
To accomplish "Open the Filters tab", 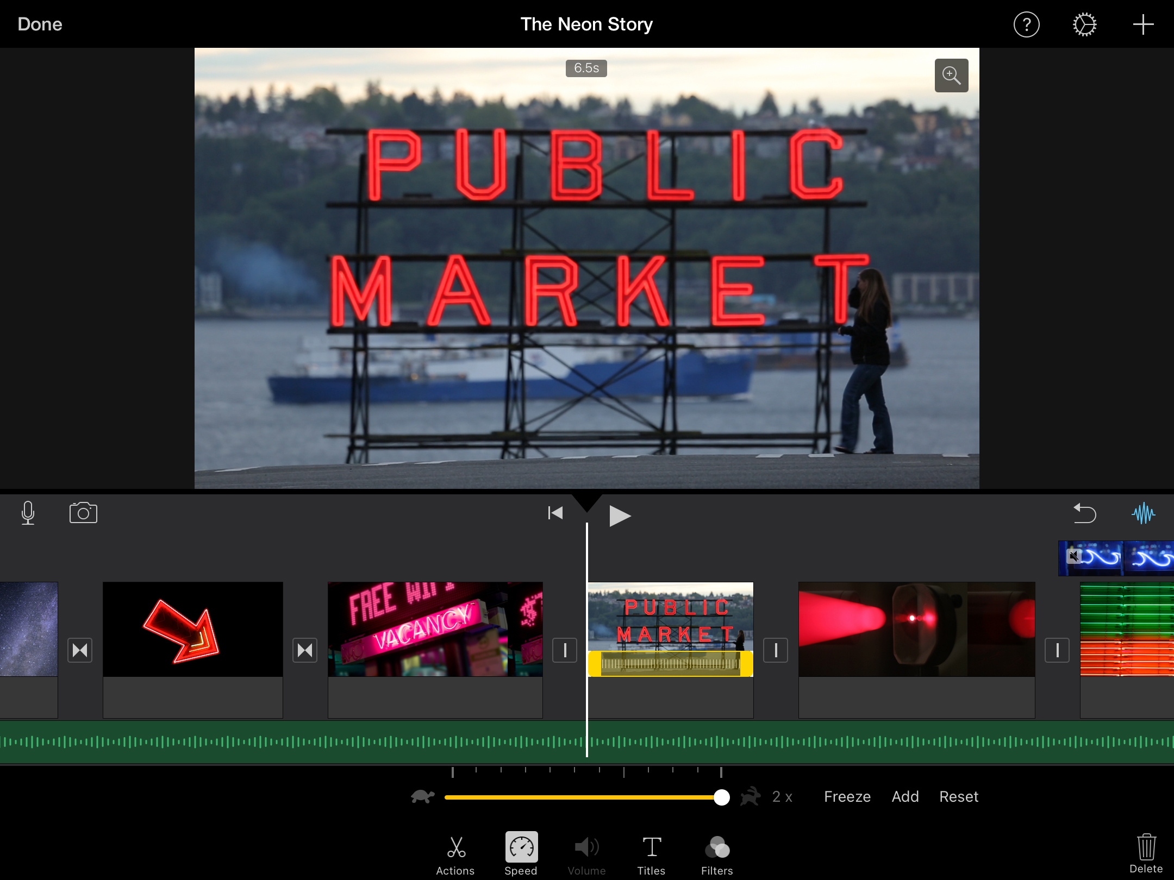I will [x=717, y=855].
